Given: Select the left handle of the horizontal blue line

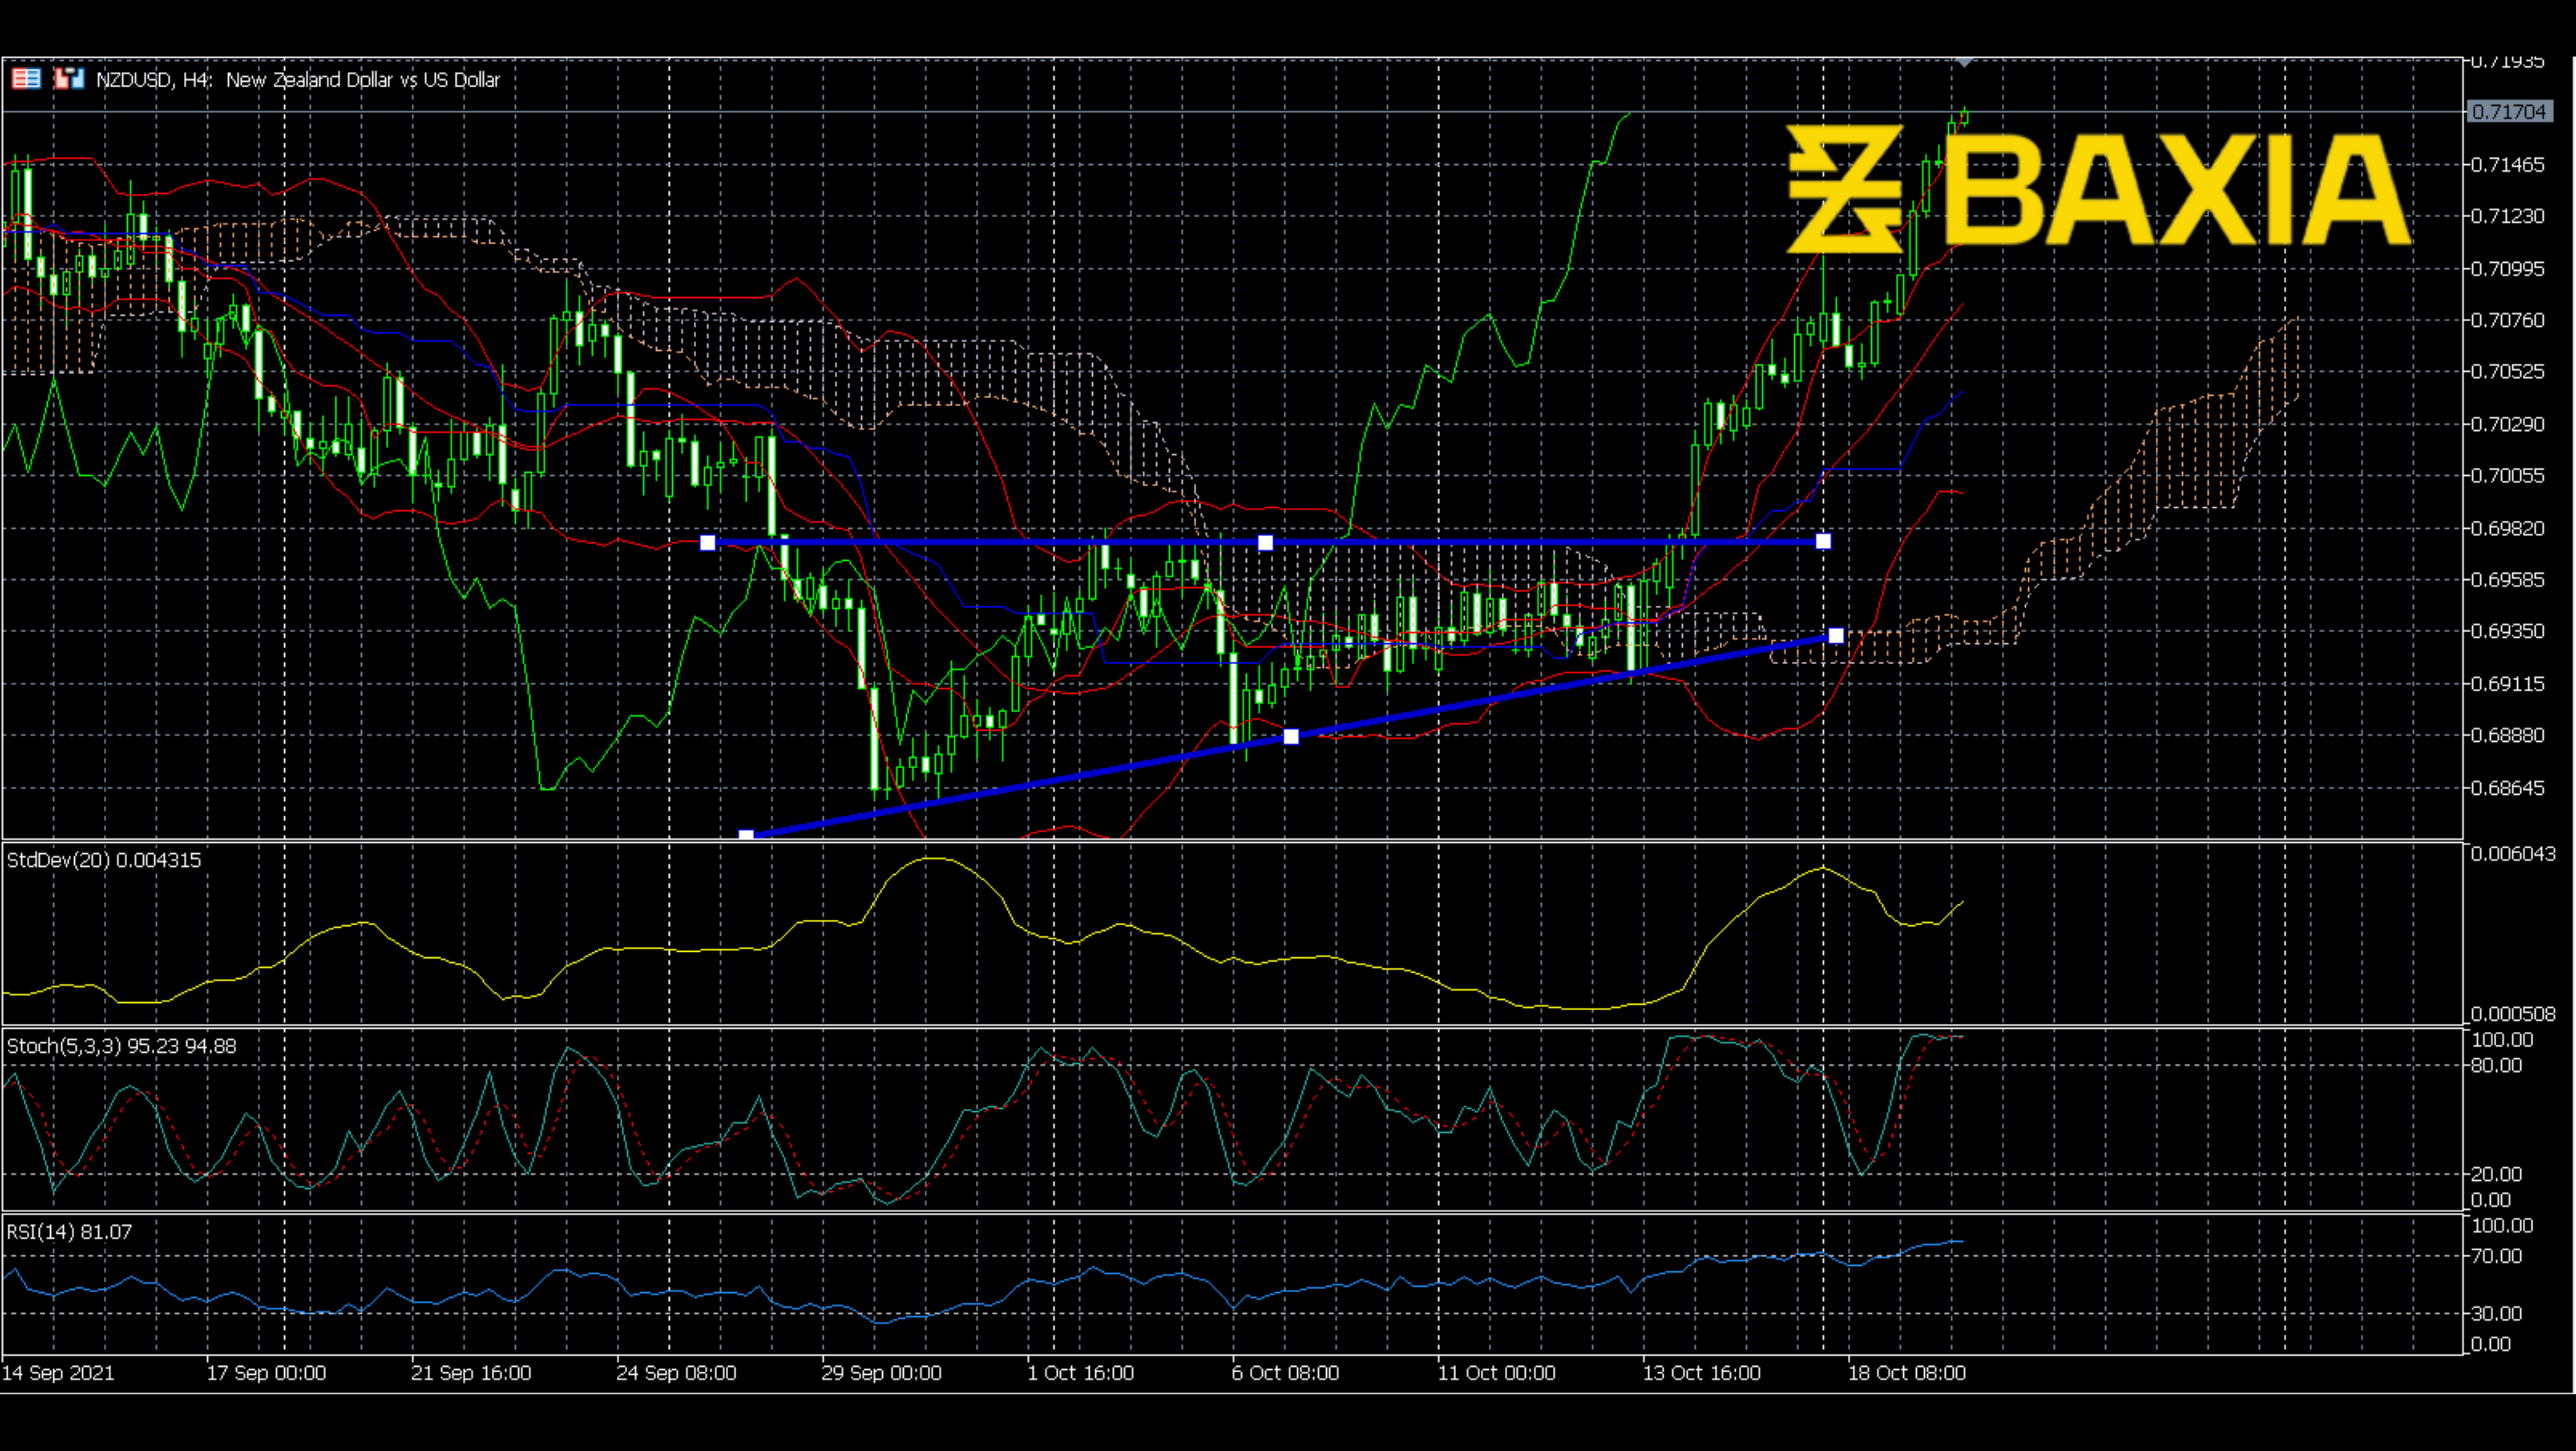Looking at the screenshot, I should 708,542.
